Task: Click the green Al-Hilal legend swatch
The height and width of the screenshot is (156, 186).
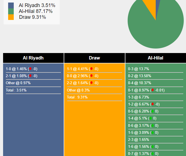Action: pyautogui.click(x=11, y=11)
